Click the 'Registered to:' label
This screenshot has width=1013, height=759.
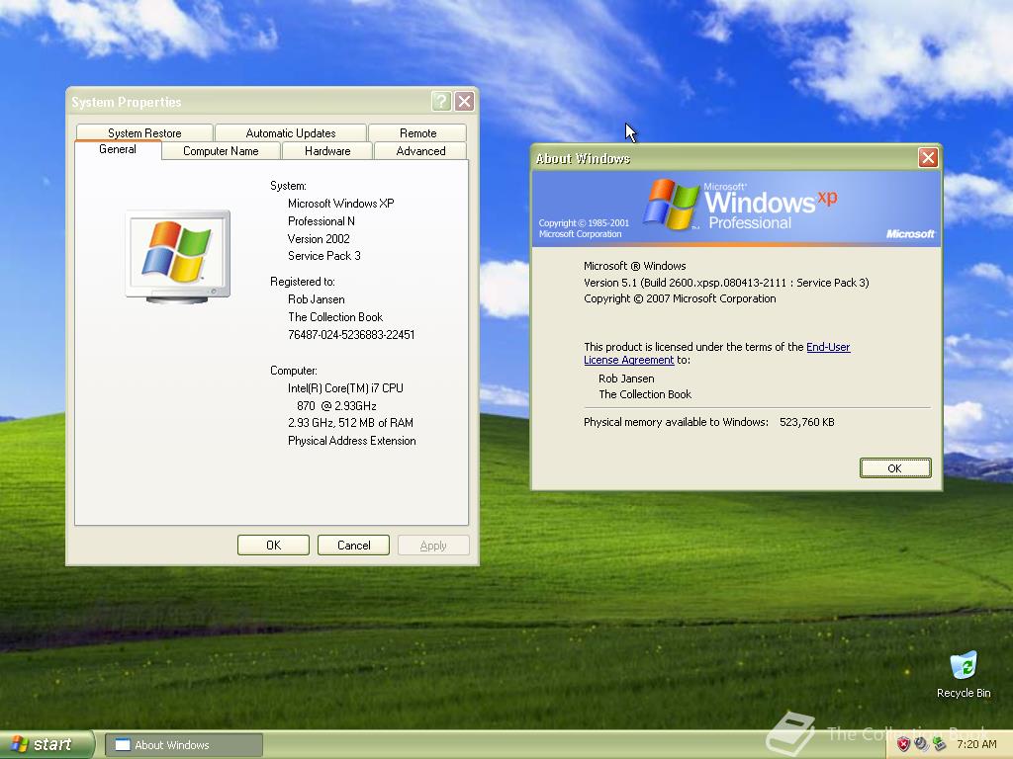(303, 282)
